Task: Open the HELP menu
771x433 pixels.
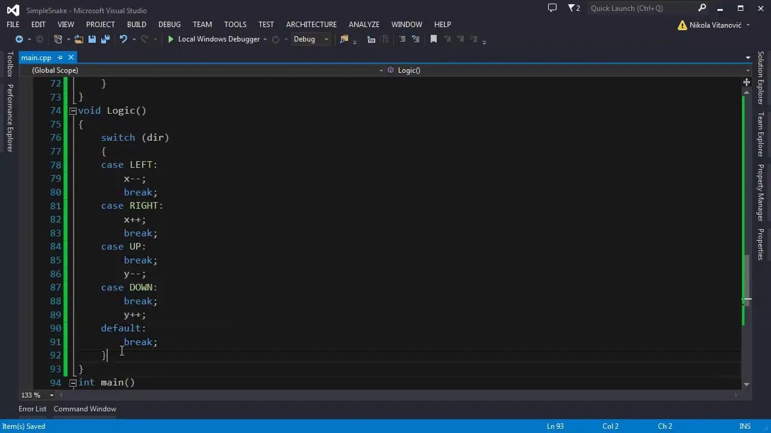Action: [x=443, y=25]
